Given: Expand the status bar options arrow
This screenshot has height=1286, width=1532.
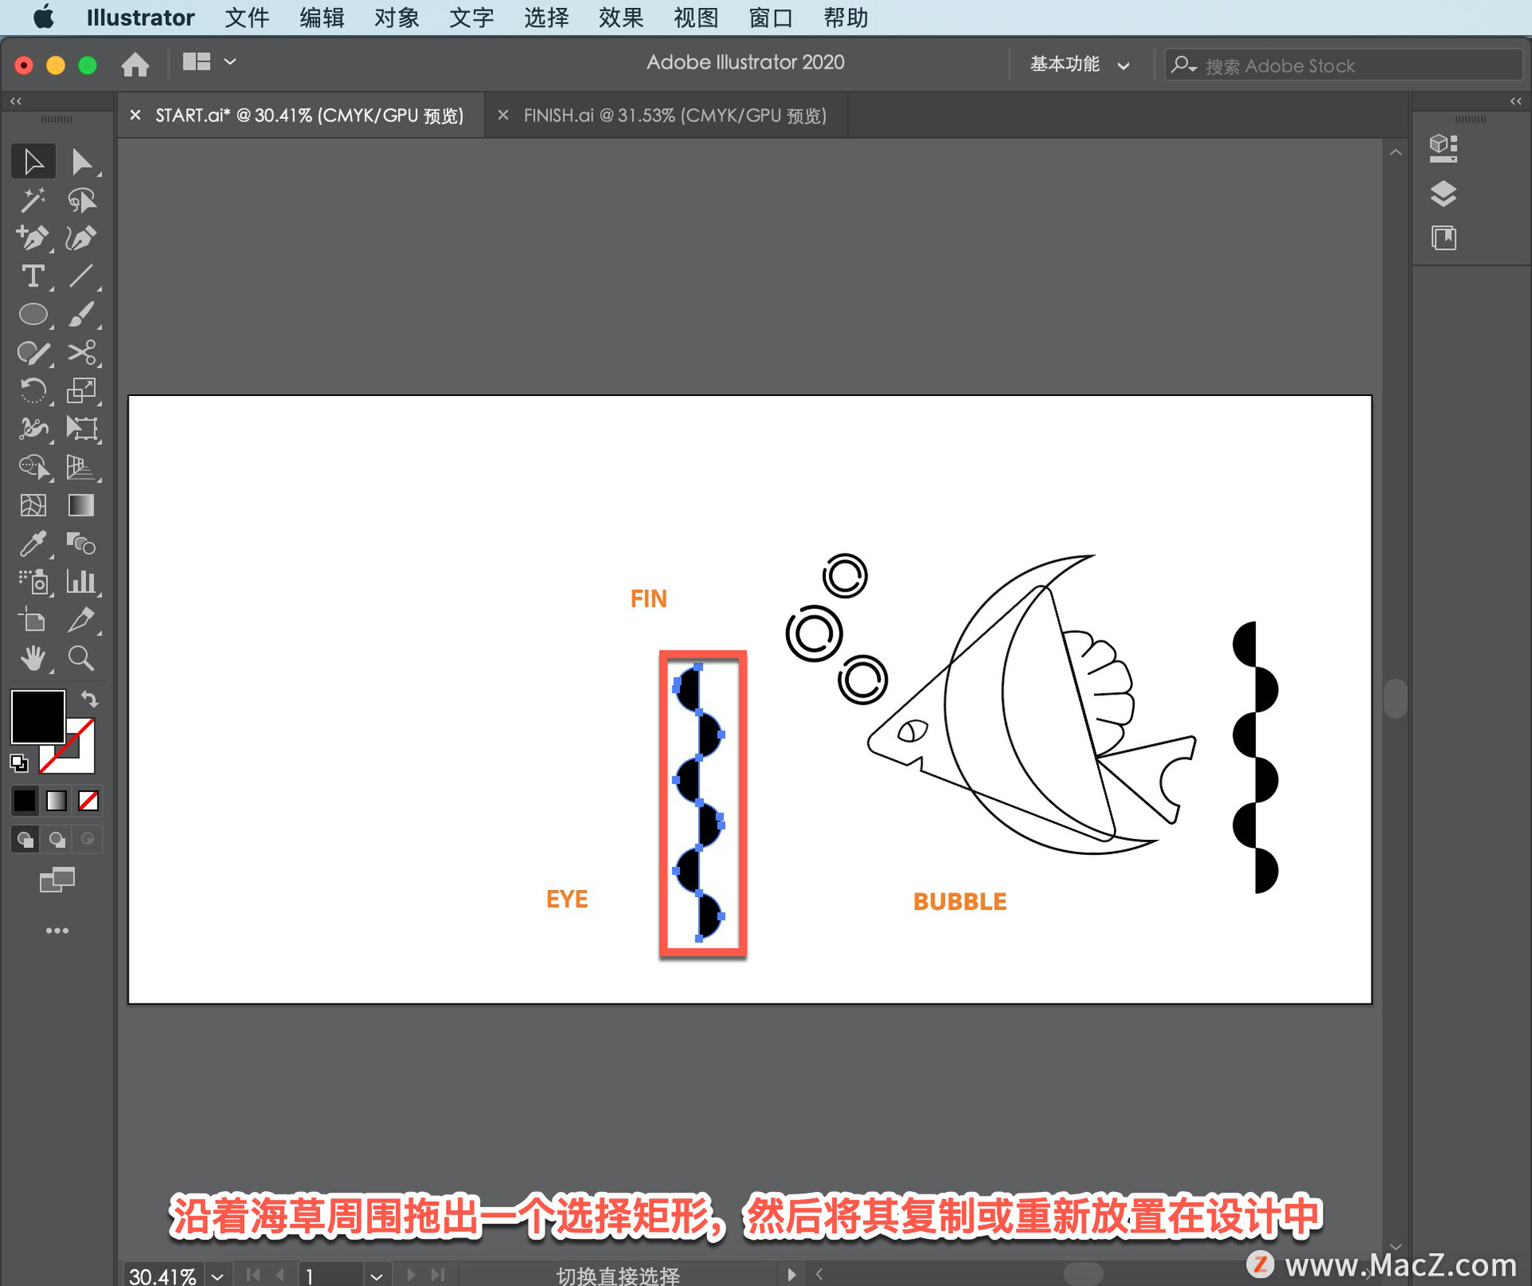Looking at the screenshot, I should (791, 1274).
